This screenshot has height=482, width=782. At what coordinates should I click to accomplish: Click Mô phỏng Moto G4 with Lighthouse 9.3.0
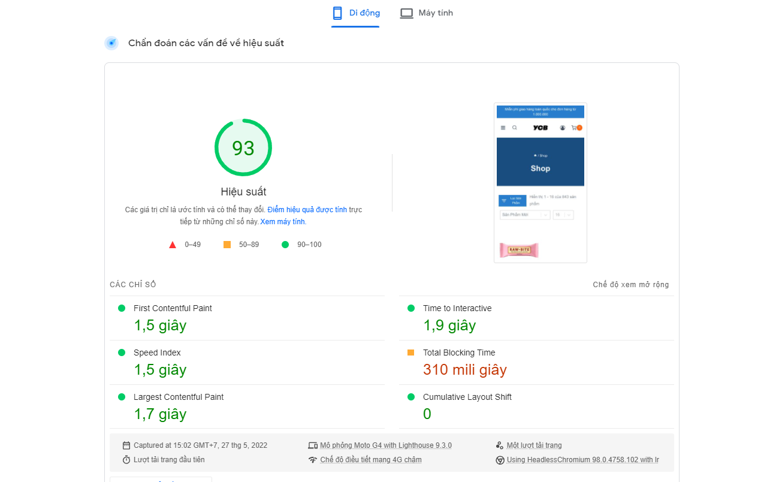pyautogui.click(x=386, y=445)
